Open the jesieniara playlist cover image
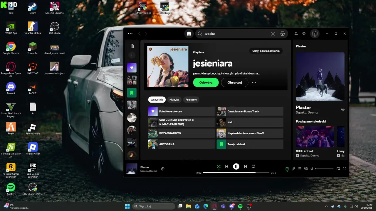 [x=168, y=67]
